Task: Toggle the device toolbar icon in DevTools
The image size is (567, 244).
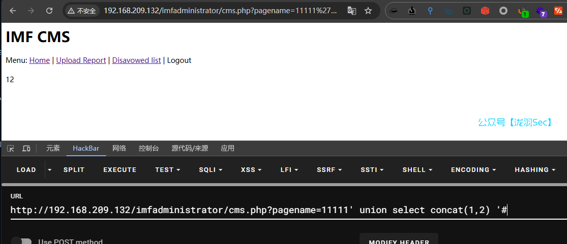Action: pos(26,149)
